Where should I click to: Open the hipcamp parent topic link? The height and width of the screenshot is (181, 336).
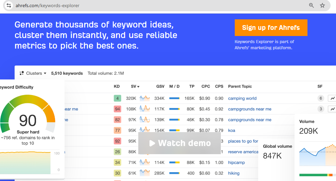(x=236, y=163)
